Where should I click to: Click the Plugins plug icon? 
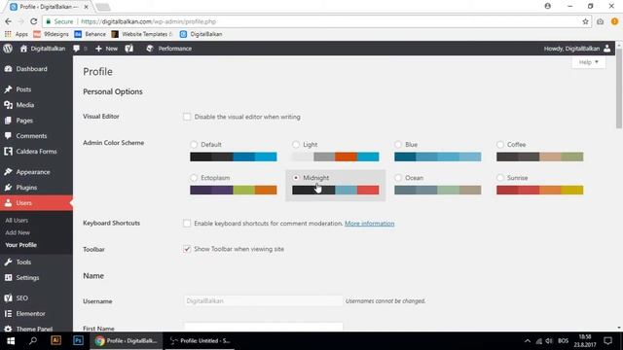pyautogui.click(x=8, y=188)
